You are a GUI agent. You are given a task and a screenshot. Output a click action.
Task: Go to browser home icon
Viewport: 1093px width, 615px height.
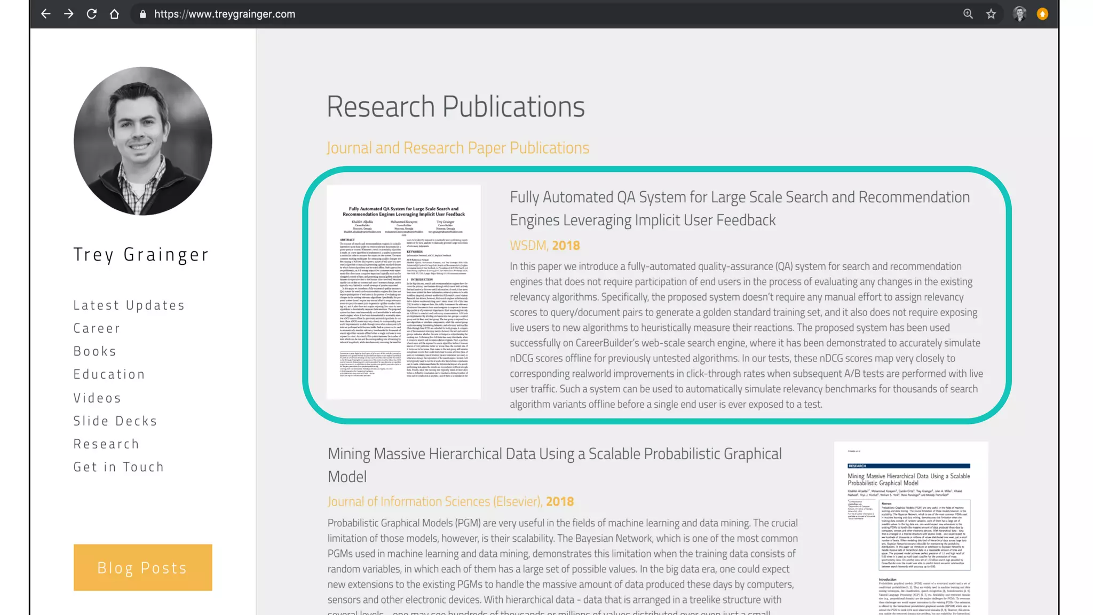[114, 14]
